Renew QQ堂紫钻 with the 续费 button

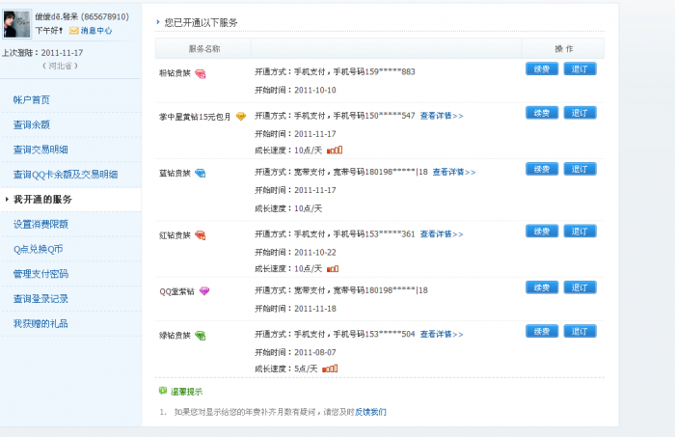[542, 287]
